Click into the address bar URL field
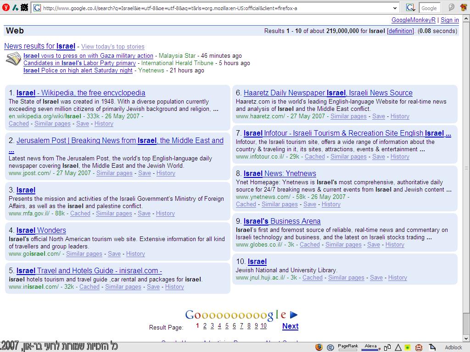This screenshot has height=352, width=470. coord(216,8)
